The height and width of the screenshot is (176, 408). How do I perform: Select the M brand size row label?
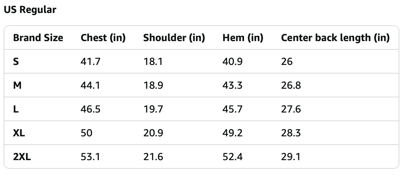17,85
